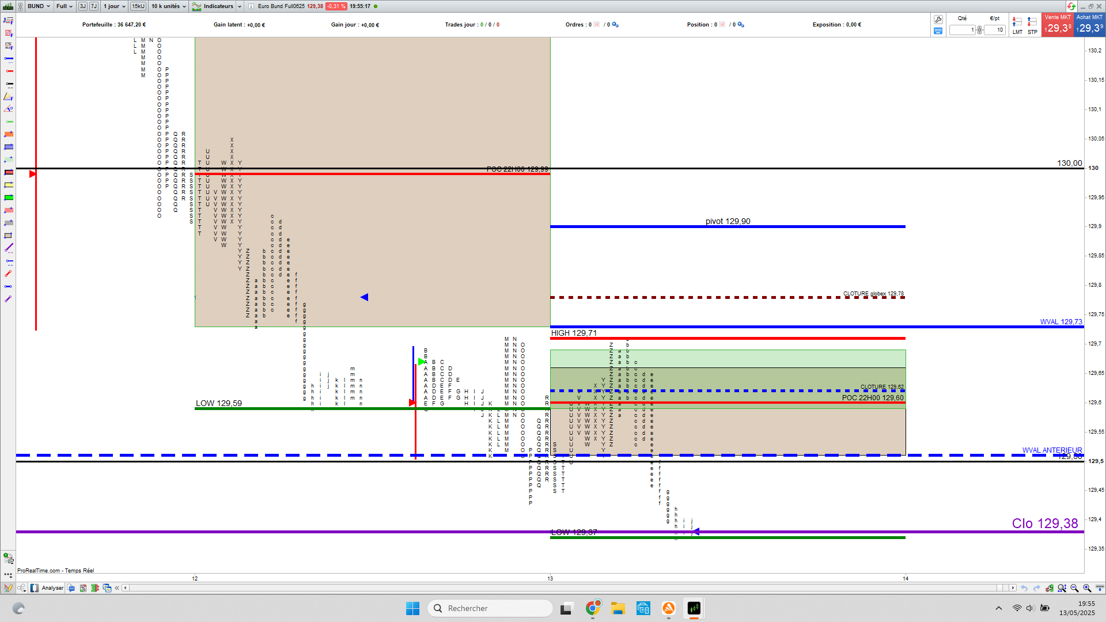The image size is (1106, 622).
Task: Click the Achat MKT buy button
Action: [x=1090, y=25]
